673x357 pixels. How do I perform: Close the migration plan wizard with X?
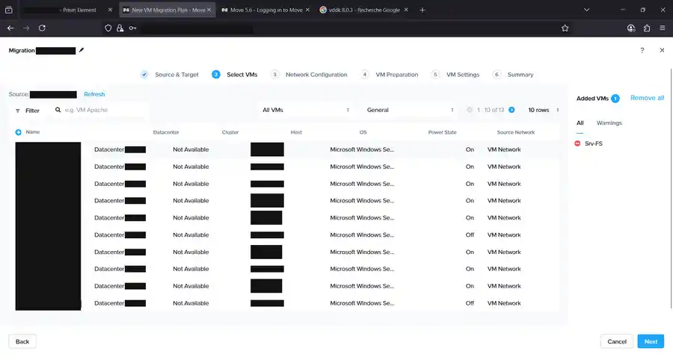[x=662, y=50]
